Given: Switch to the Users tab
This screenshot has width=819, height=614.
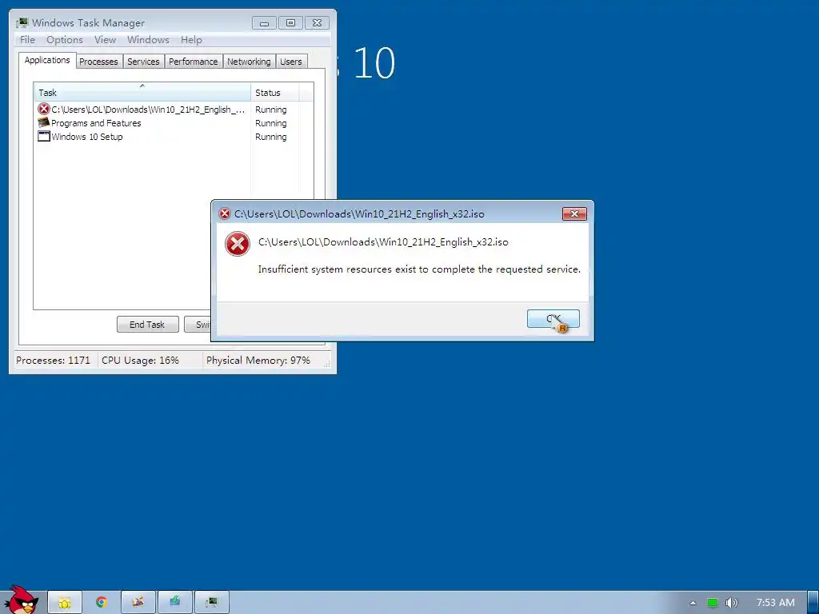Looking at the screenshot, I should (x=291, y=62).
